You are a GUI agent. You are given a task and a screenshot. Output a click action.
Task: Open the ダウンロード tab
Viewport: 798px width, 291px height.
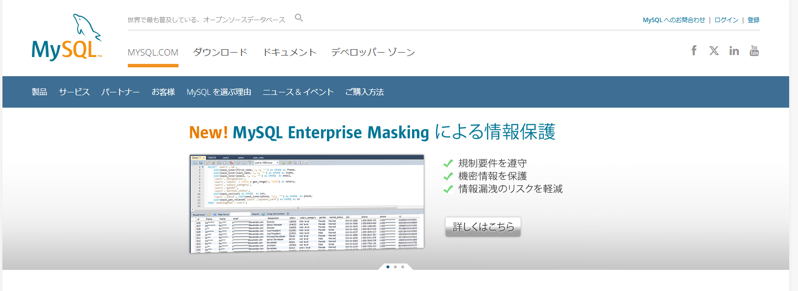pos(220,53)
